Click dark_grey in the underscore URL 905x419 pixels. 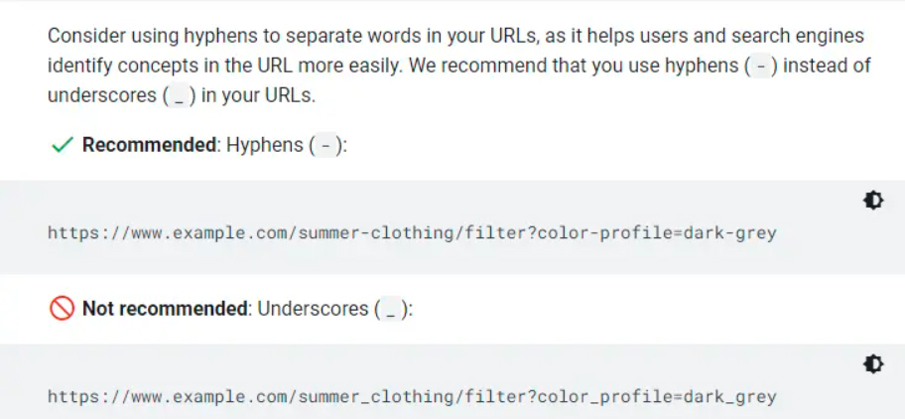click(x=730, y=397)
